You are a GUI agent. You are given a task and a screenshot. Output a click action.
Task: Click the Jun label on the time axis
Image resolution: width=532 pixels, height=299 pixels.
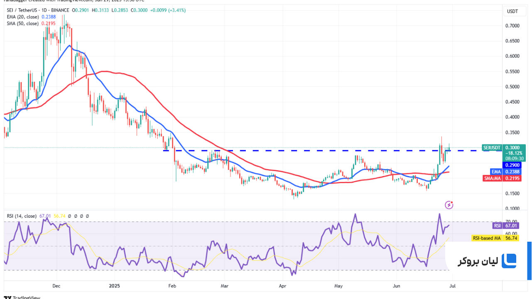(397, 286)
